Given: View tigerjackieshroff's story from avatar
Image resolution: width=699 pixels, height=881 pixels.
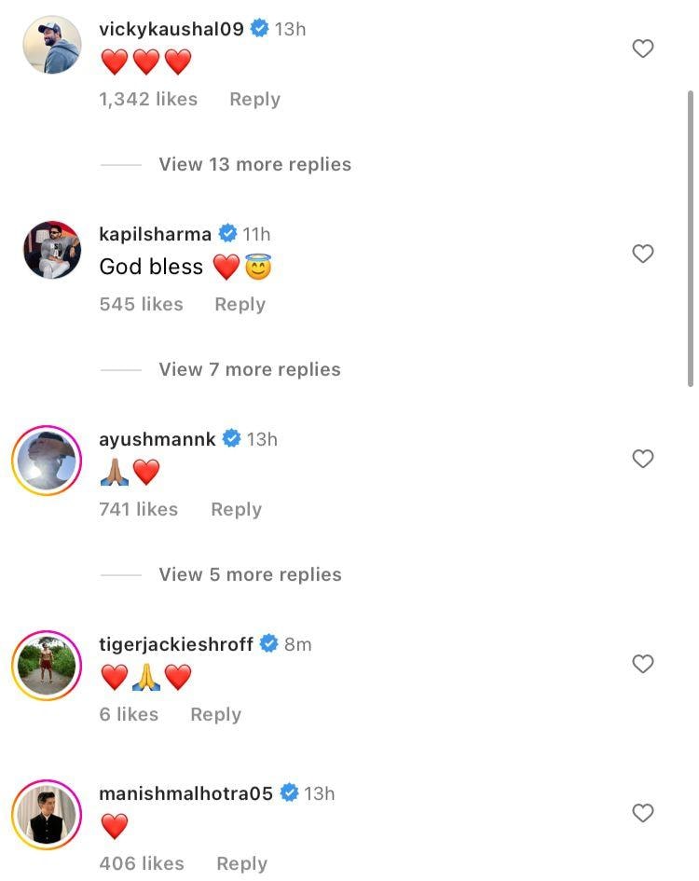Looking at the screenshot, I should 47,665.
